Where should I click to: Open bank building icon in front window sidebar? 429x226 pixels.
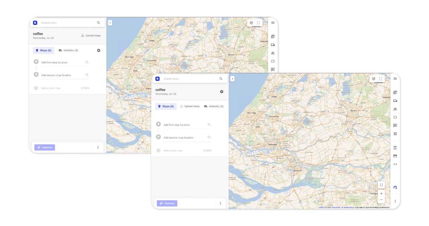pyautogui.click(x=395, y=148)
